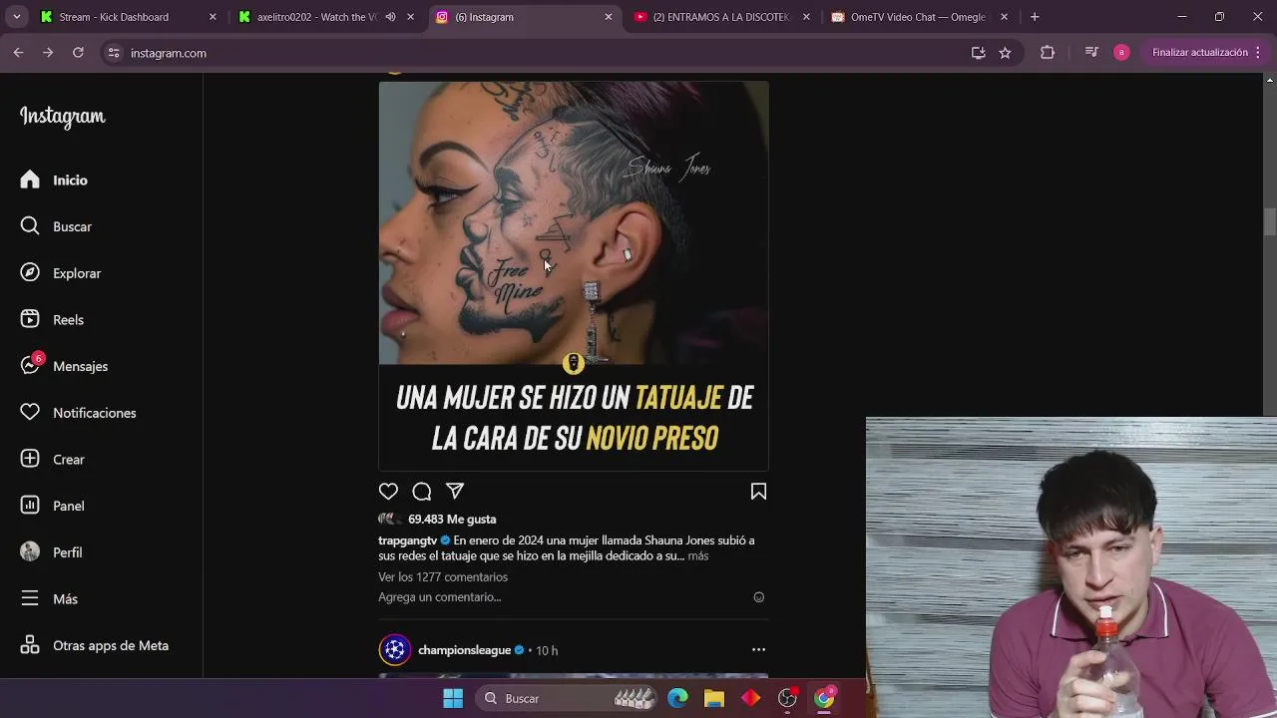Reload the Instagram page
The width and height of the screenshot is (1277, 718).
pyautogui.click(x=78, y=53)
